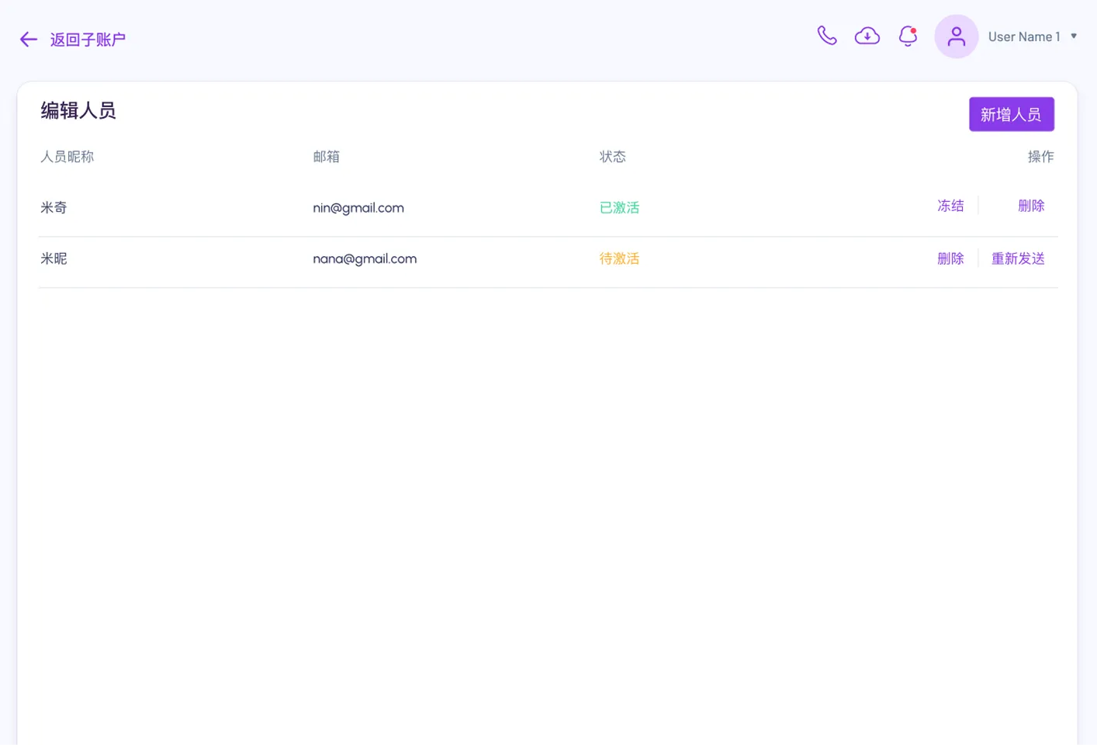
Task: Click the 人员昵称 column header
Action: click(67, 157)
